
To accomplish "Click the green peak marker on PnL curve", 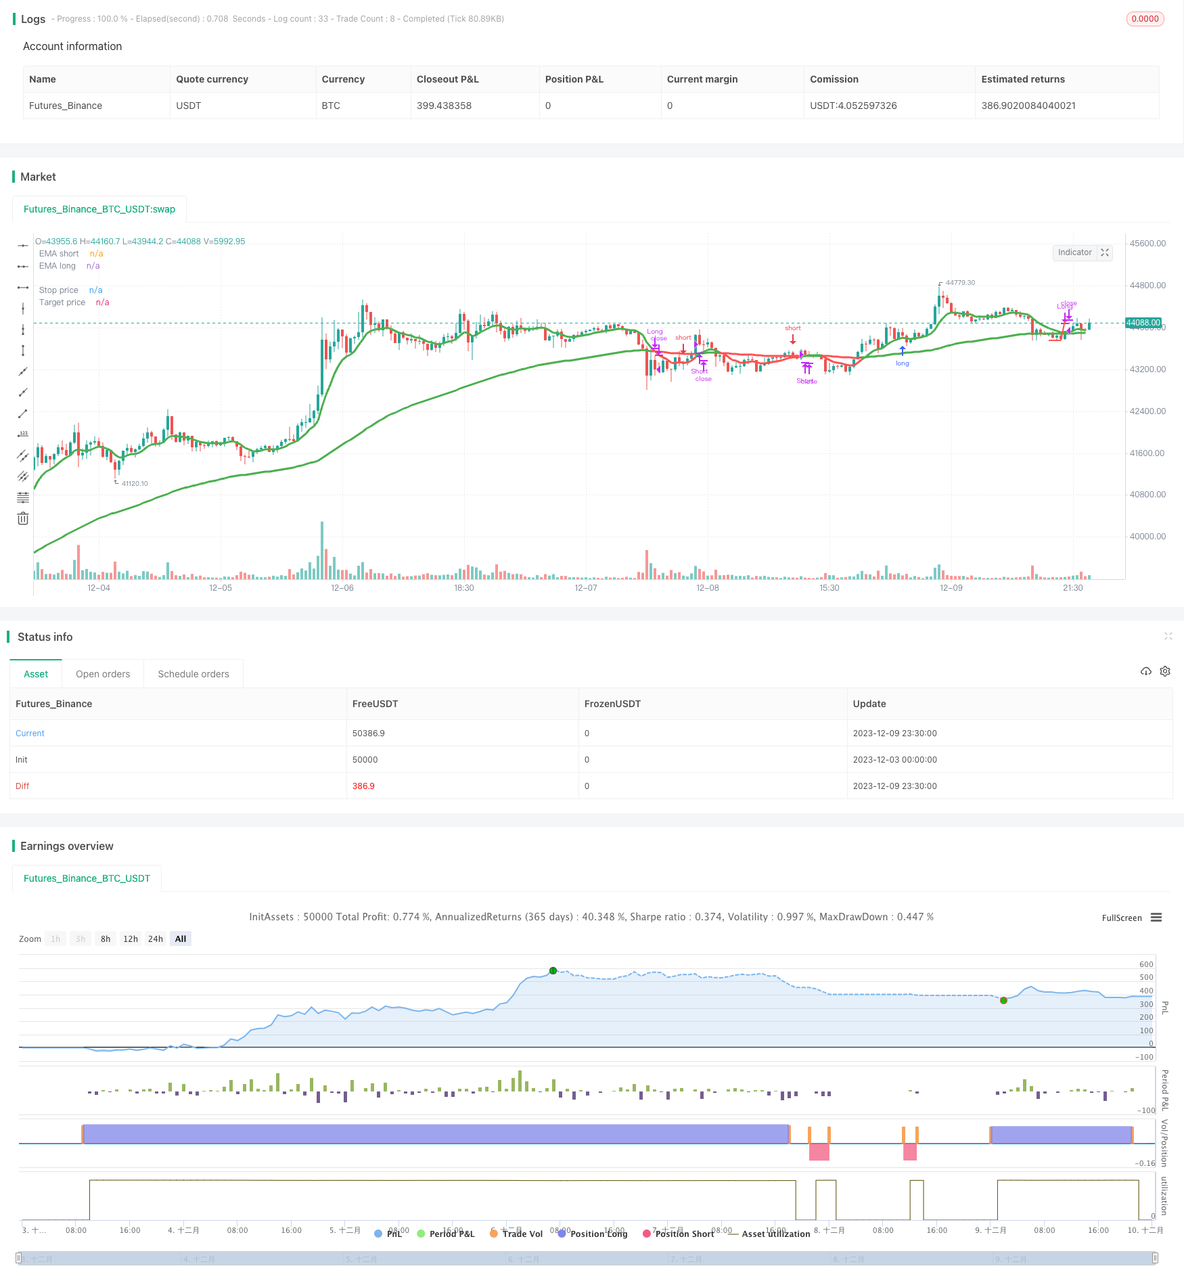I will (553, 970).
